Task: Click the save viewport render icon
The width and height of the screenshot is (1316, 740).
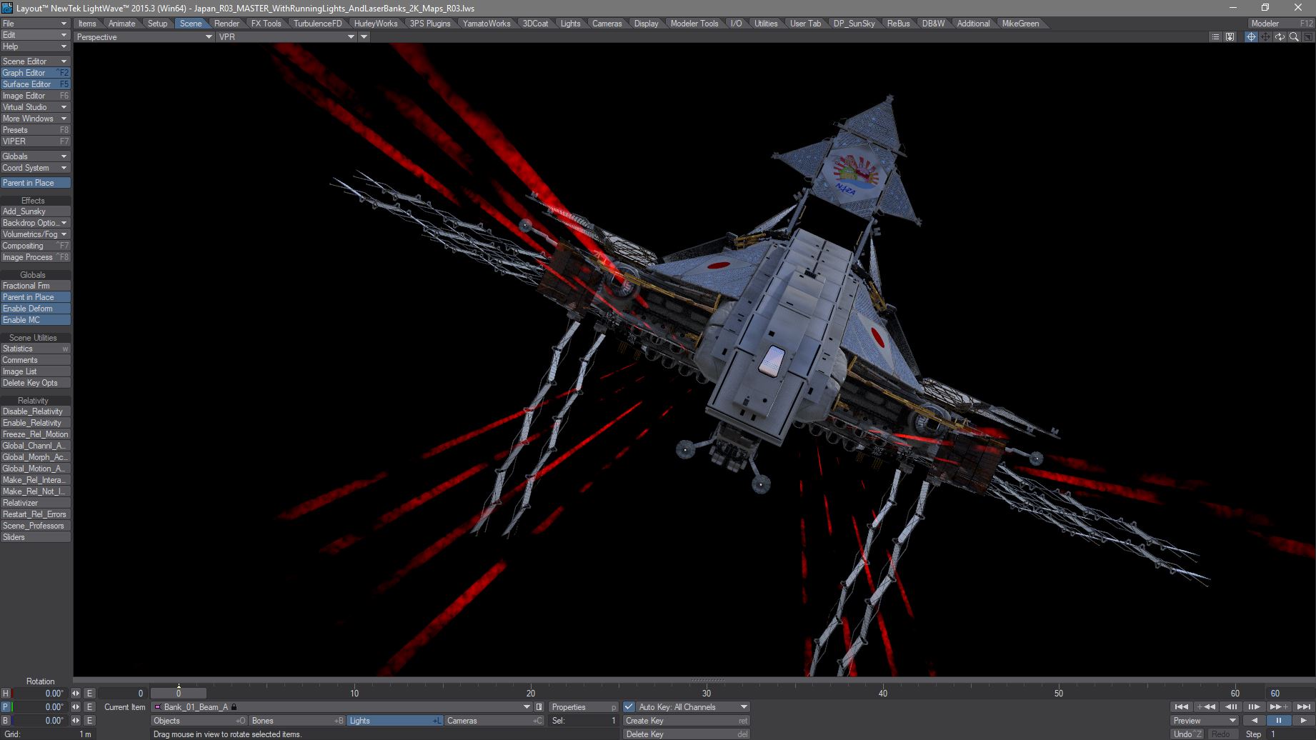Action: point(1230,37)
